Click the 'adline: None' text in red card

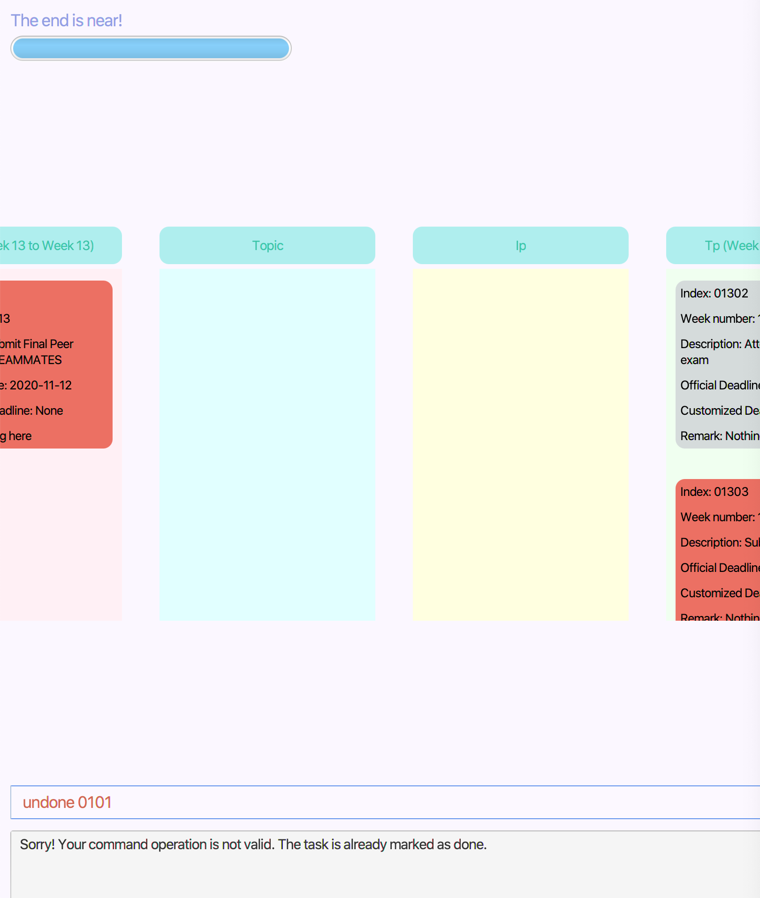point(31,411)
